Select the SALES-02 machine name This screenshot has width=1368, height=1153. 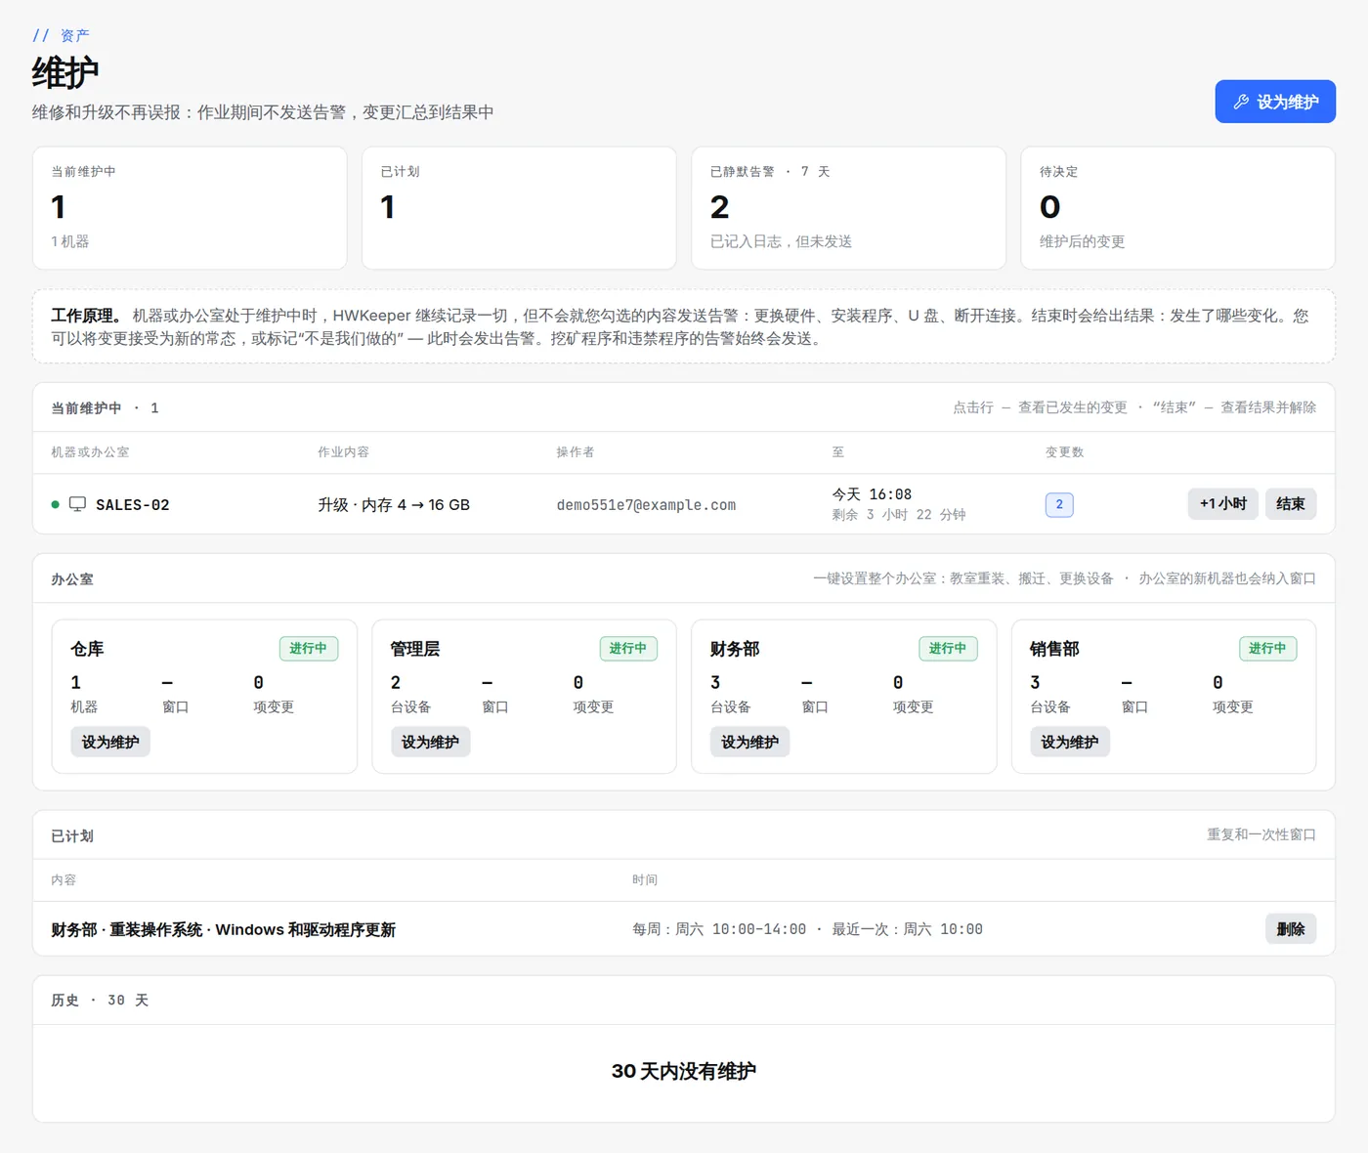132,505
